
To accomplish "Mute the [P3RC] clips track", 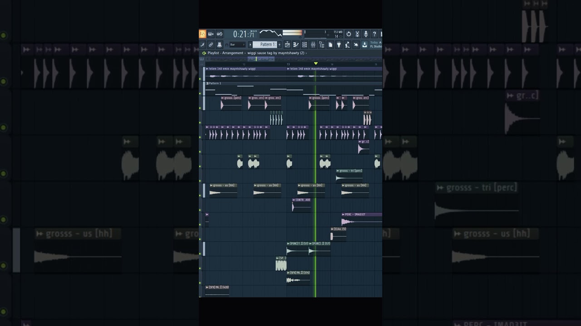I will point(200,253).
